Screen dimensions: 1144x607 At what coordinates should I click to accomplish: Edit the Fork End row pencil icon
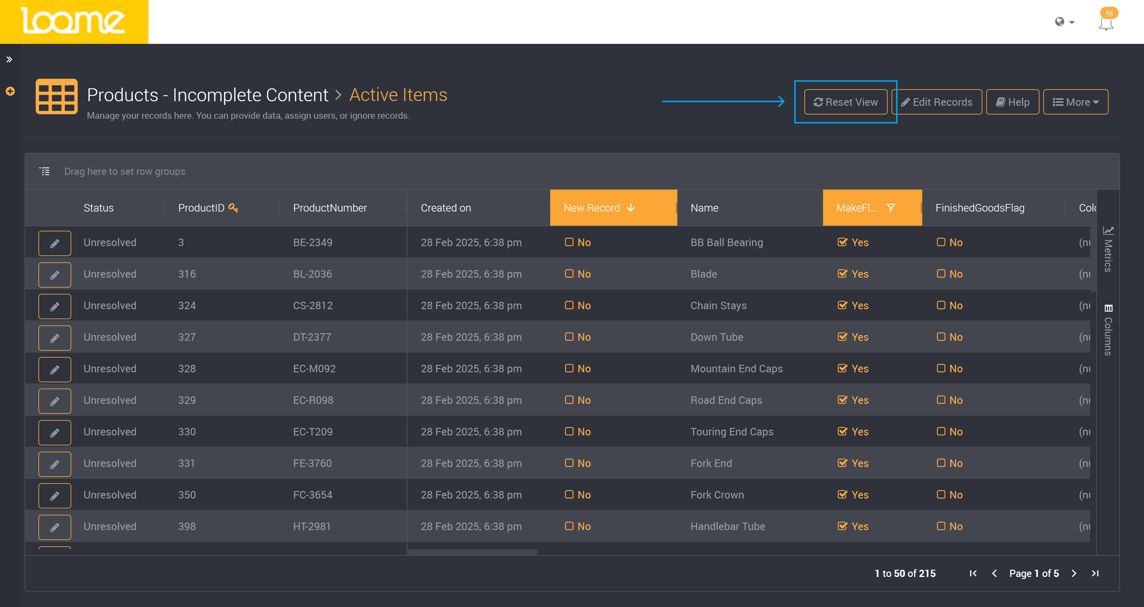(x=55, y=464)
